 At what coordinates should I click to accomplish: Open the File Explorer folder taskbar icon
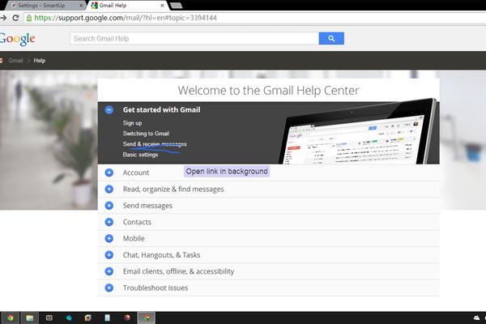click(x=30, y=318)
